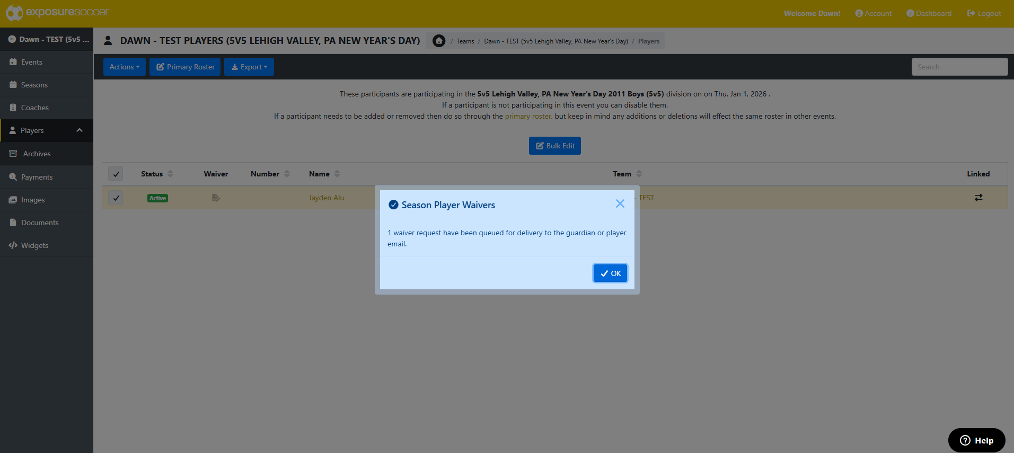1014x453 pixels.
Task: Open the Export dropdown
Action: coord(249,67)
